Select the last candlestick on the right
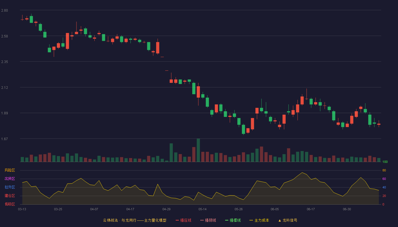Image resolution: width=398 pixels, height=227 pixels. point(379,124)
